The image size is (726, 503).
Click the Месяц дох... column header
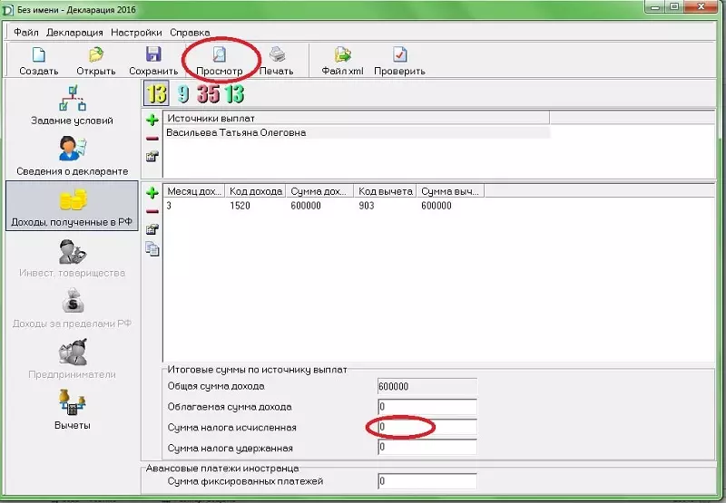pos(194,191)
